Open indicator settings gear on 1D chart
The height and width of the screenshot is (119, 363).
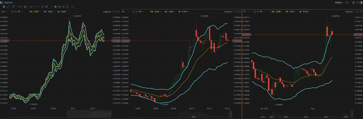255,11
